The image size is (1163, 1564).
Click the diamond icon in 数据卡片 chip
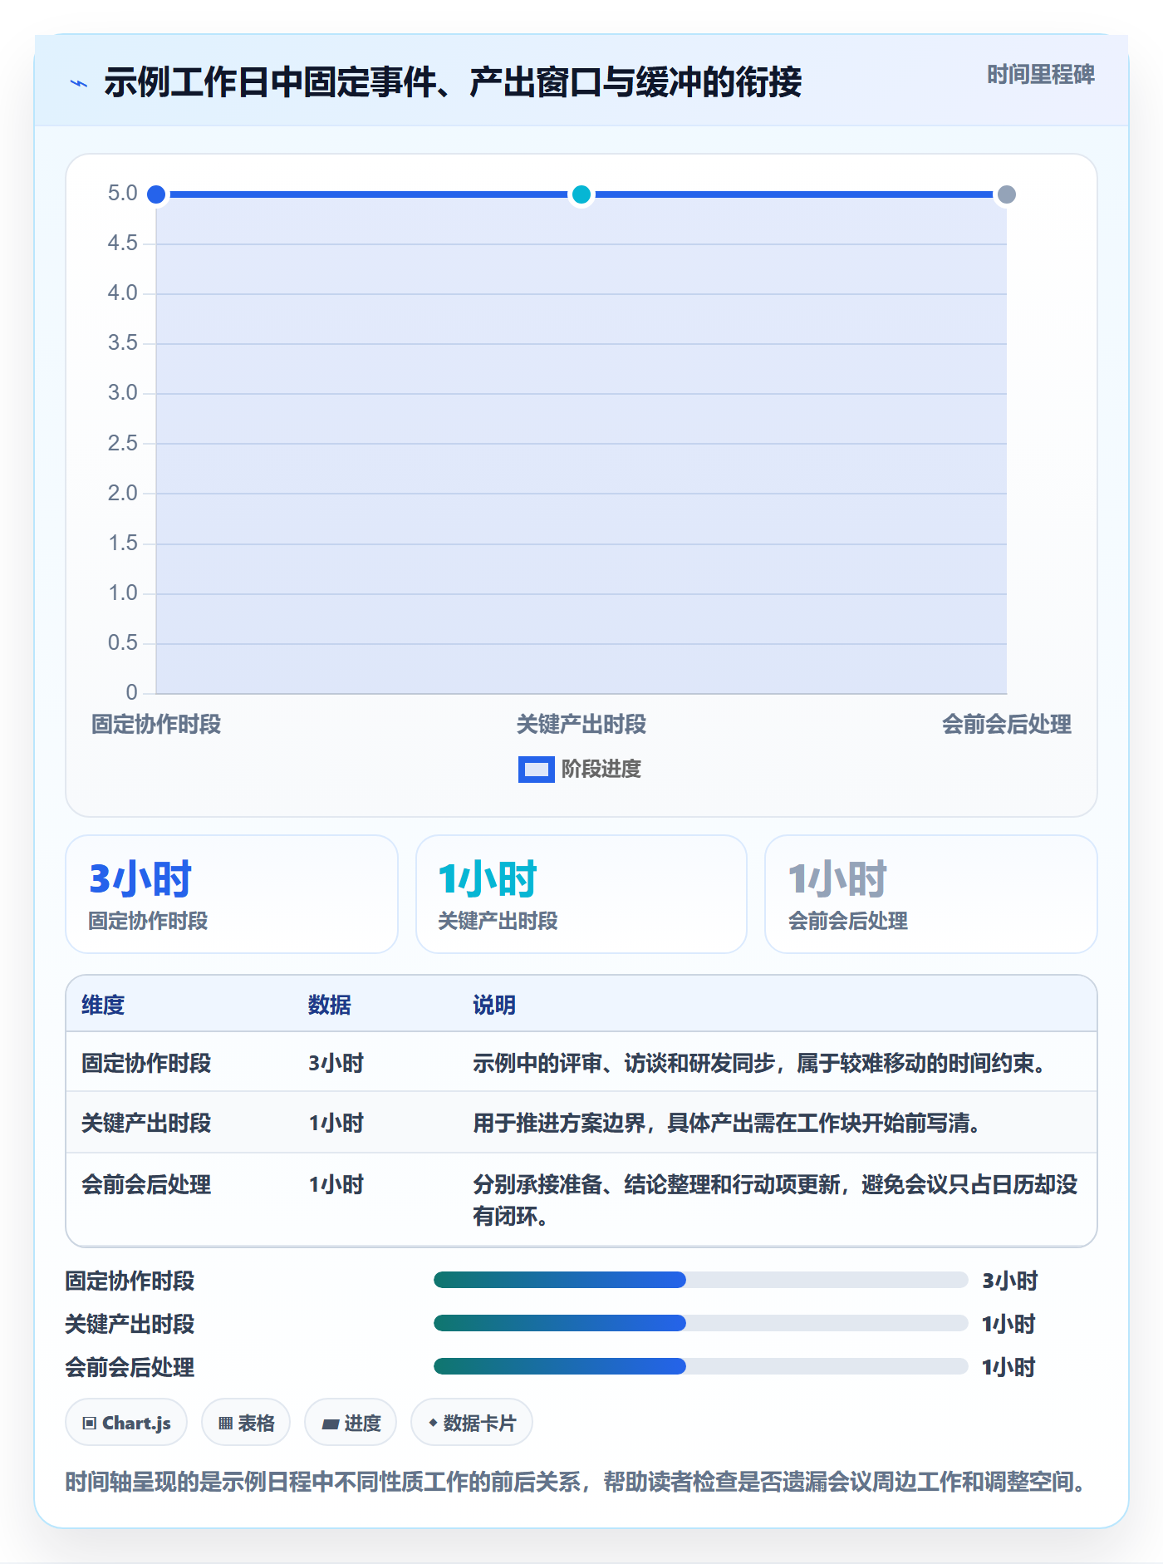click(x=433, y=1423)
